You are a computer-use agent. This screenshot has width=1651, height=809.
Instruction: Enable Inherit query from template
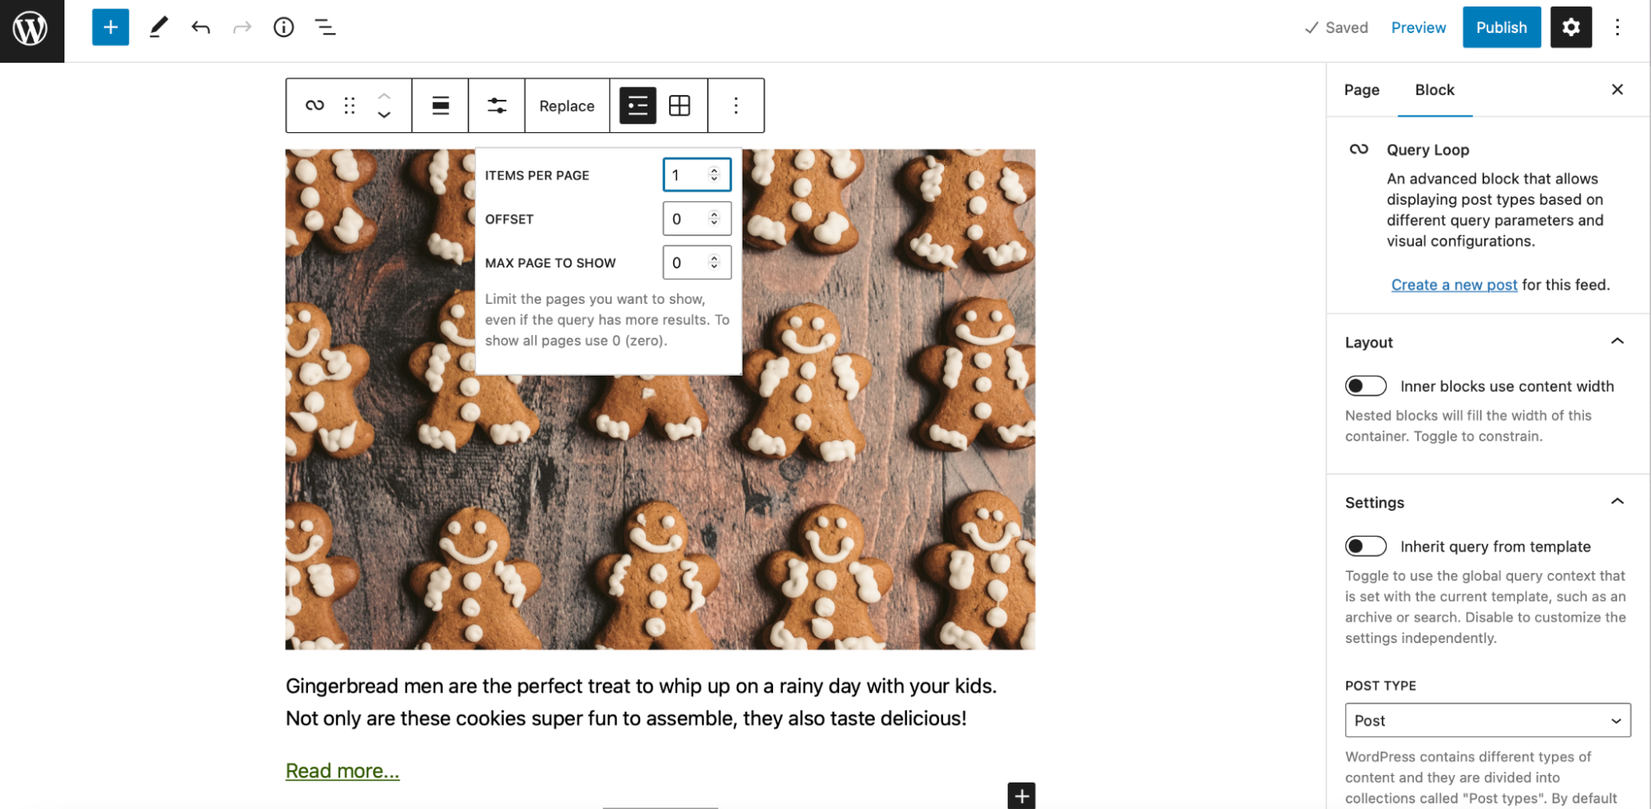[x=1365, y=546]
